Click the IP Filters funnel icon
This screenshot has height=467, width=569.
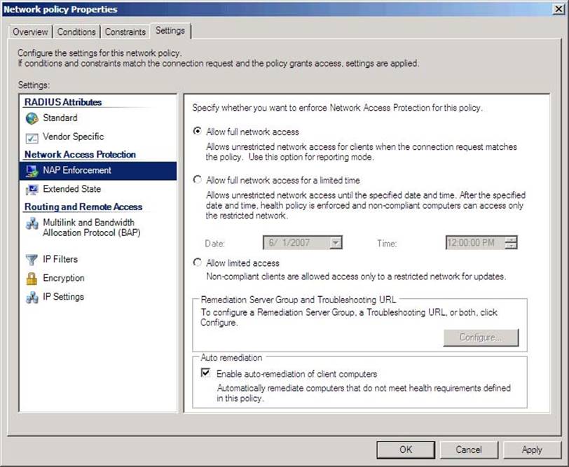pos(32,260)
